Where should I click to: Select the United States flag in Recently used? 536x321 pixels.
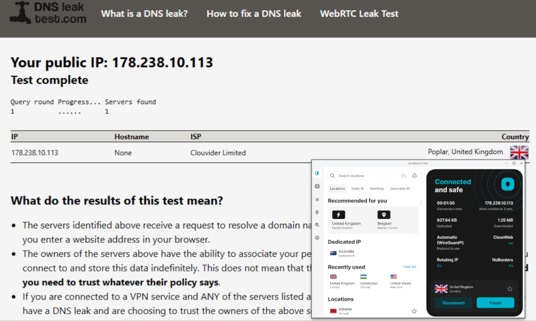(393, 277)
